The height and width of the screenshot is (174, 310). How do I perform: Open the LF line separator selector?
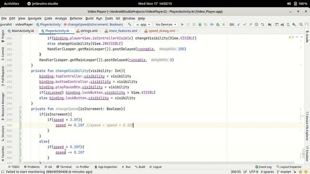point(245,172)
